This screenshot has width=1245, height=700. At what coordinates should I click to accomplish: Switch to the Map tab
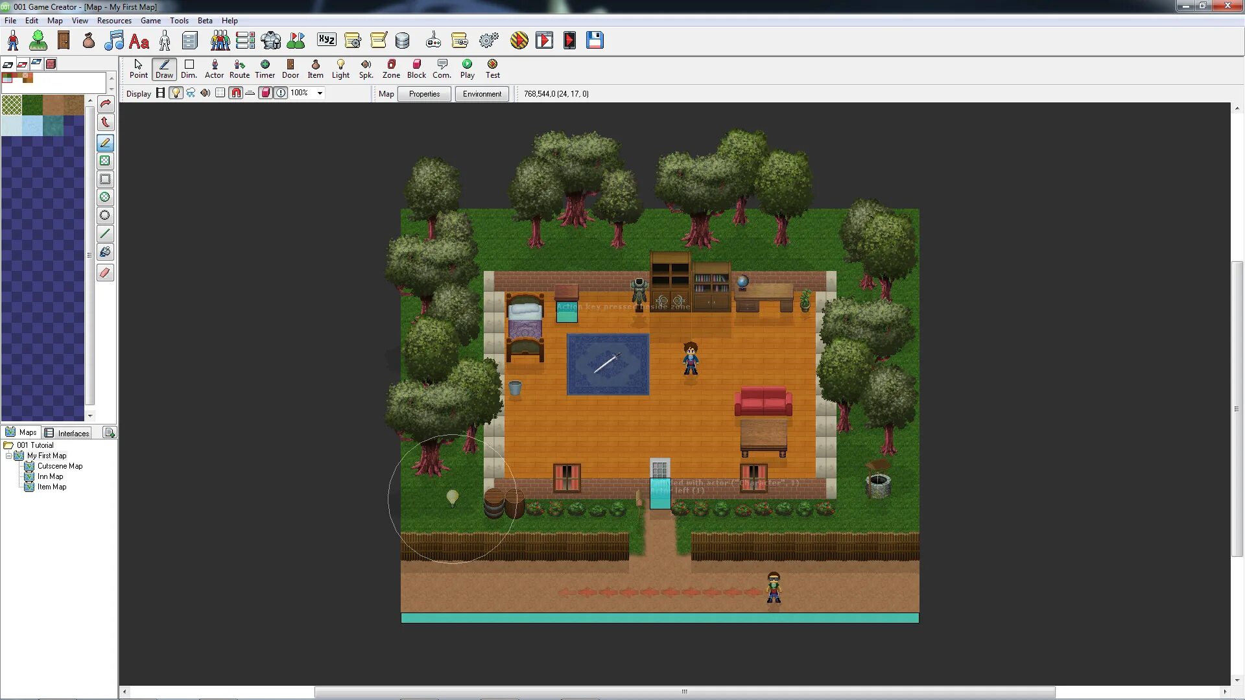point(386,93)
